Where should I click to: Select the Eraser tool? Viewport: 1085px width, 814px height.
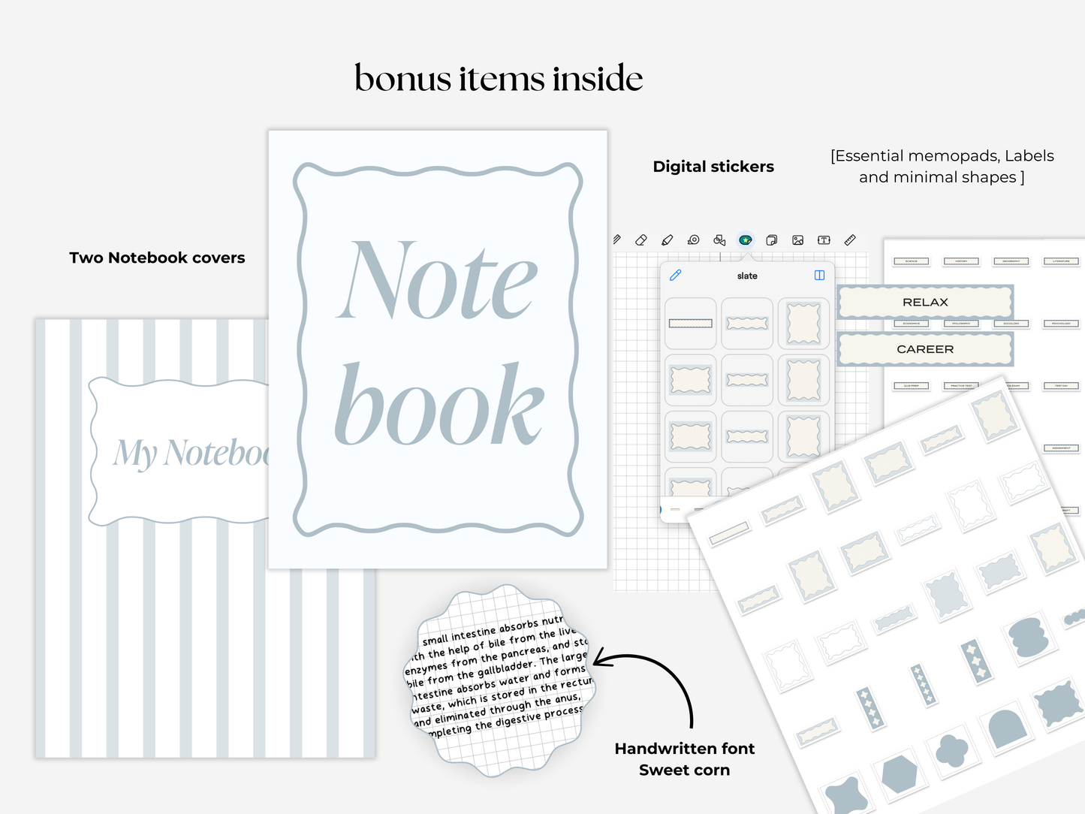(x=640, y=240)
